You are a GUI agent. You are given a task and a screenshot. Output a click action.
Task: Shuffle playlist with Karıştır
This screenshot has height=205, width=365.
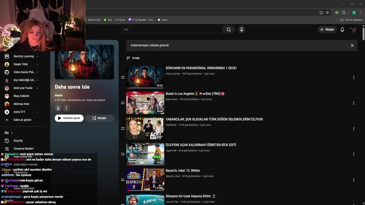click(x=99, y=118)
